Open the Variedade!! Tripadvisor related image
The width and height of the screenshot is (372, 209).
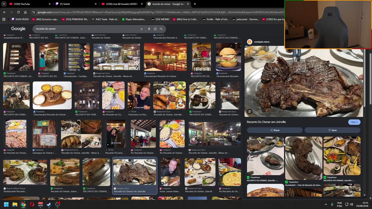[303, 158]
